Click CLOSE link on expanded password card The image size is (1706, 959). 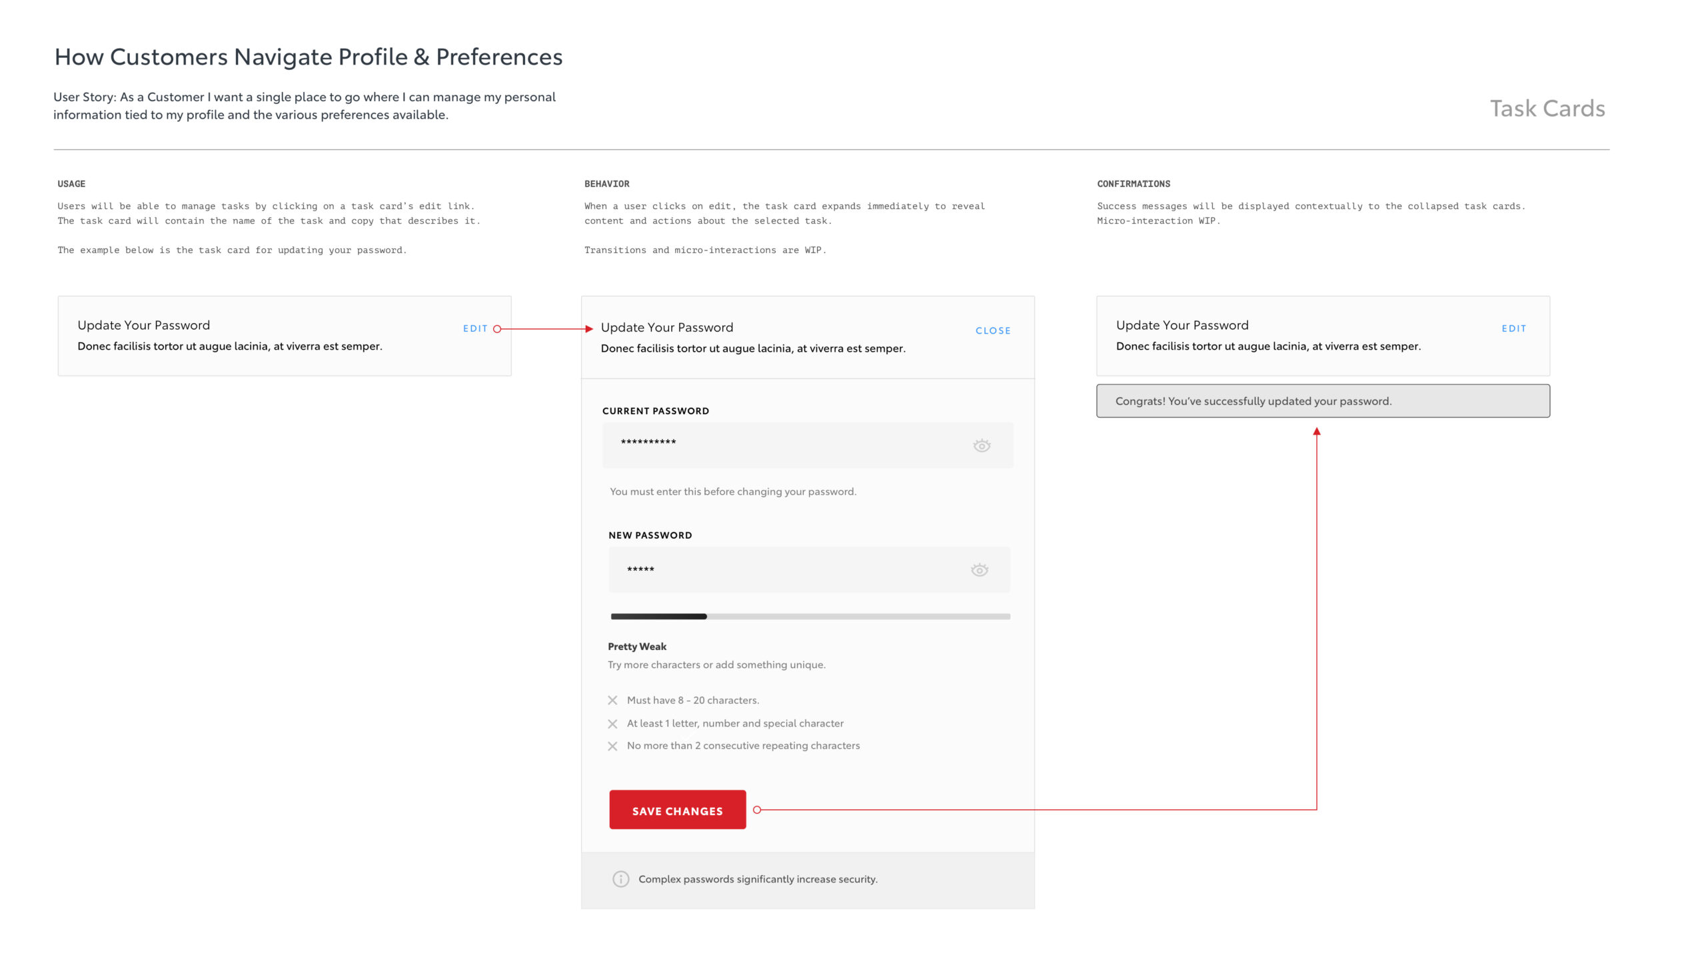pyautogui.click(x=993, y=330)
